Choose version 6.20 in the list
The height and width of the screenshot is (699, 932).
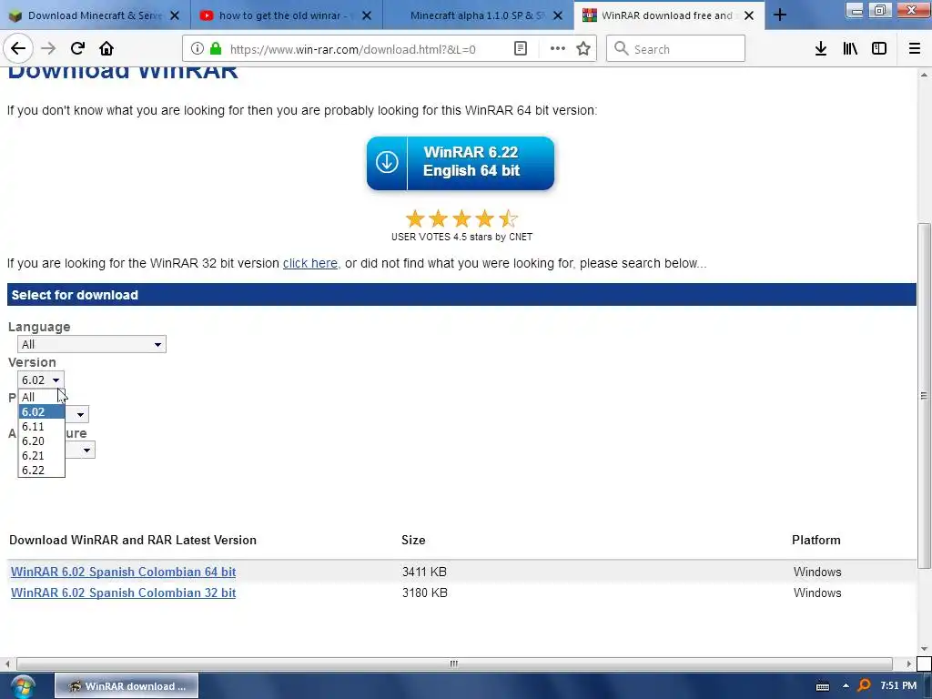click(41, 441)
